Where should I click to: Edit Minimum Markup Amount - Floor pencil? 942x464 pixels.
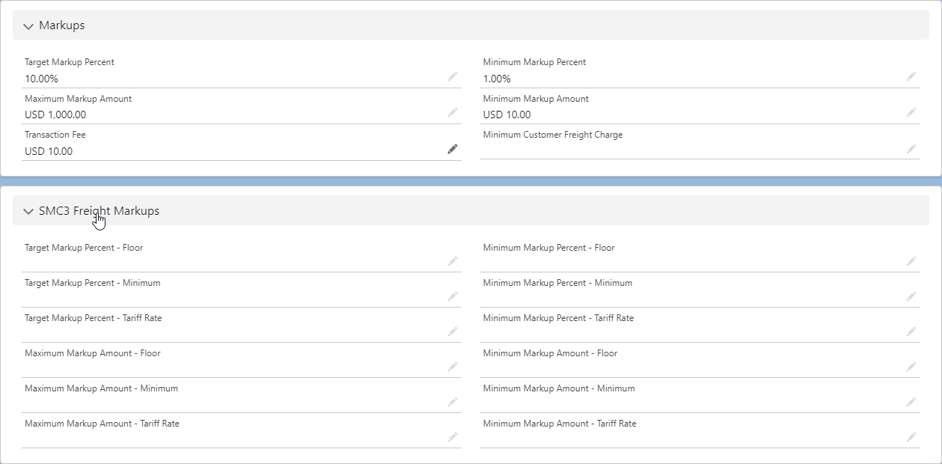click(911, 367)
